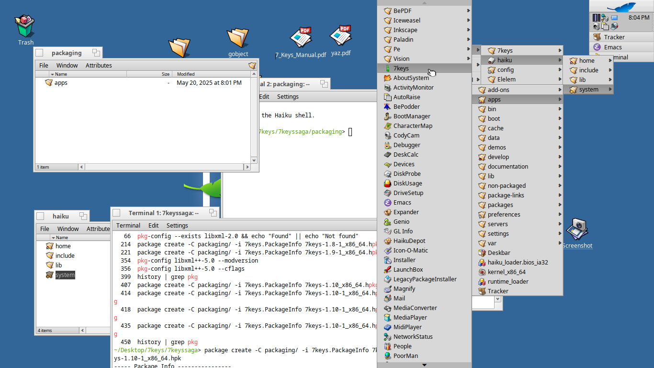Screen dimensions: 654x368
Task: Open Settings menu in Terminal 2
Action: coord(288,97)
